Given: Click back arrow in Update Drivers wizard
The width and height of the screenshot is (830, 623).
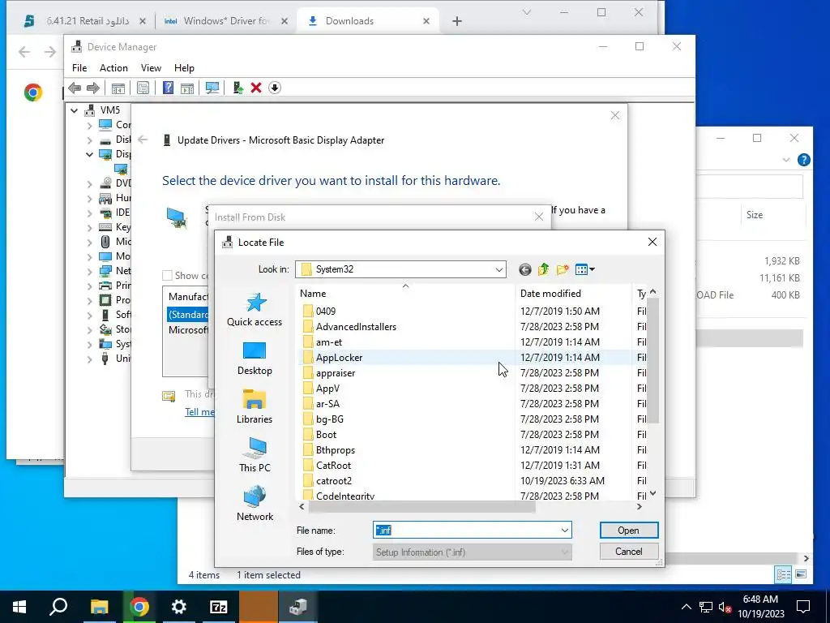Looking at the screenshot, I should click(x=143, y=140).
